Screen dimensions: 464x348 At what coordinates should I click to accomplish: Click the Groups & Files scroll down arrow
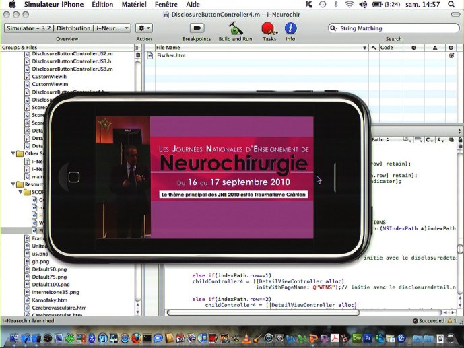coord(138,312)
